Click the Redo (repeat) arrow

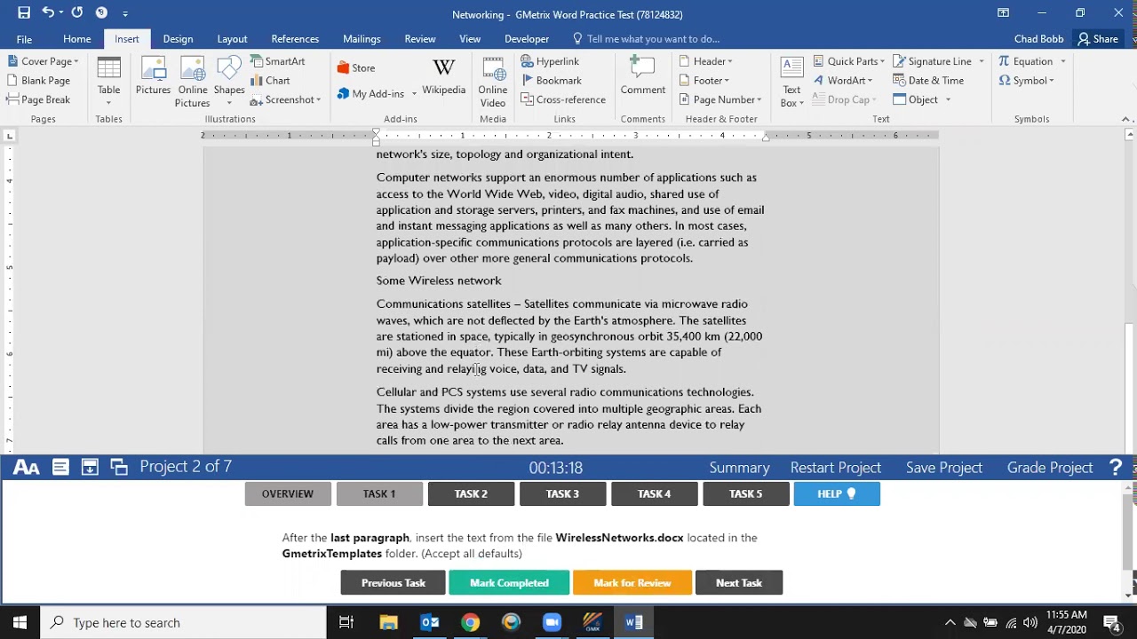(x=77, y=13)
